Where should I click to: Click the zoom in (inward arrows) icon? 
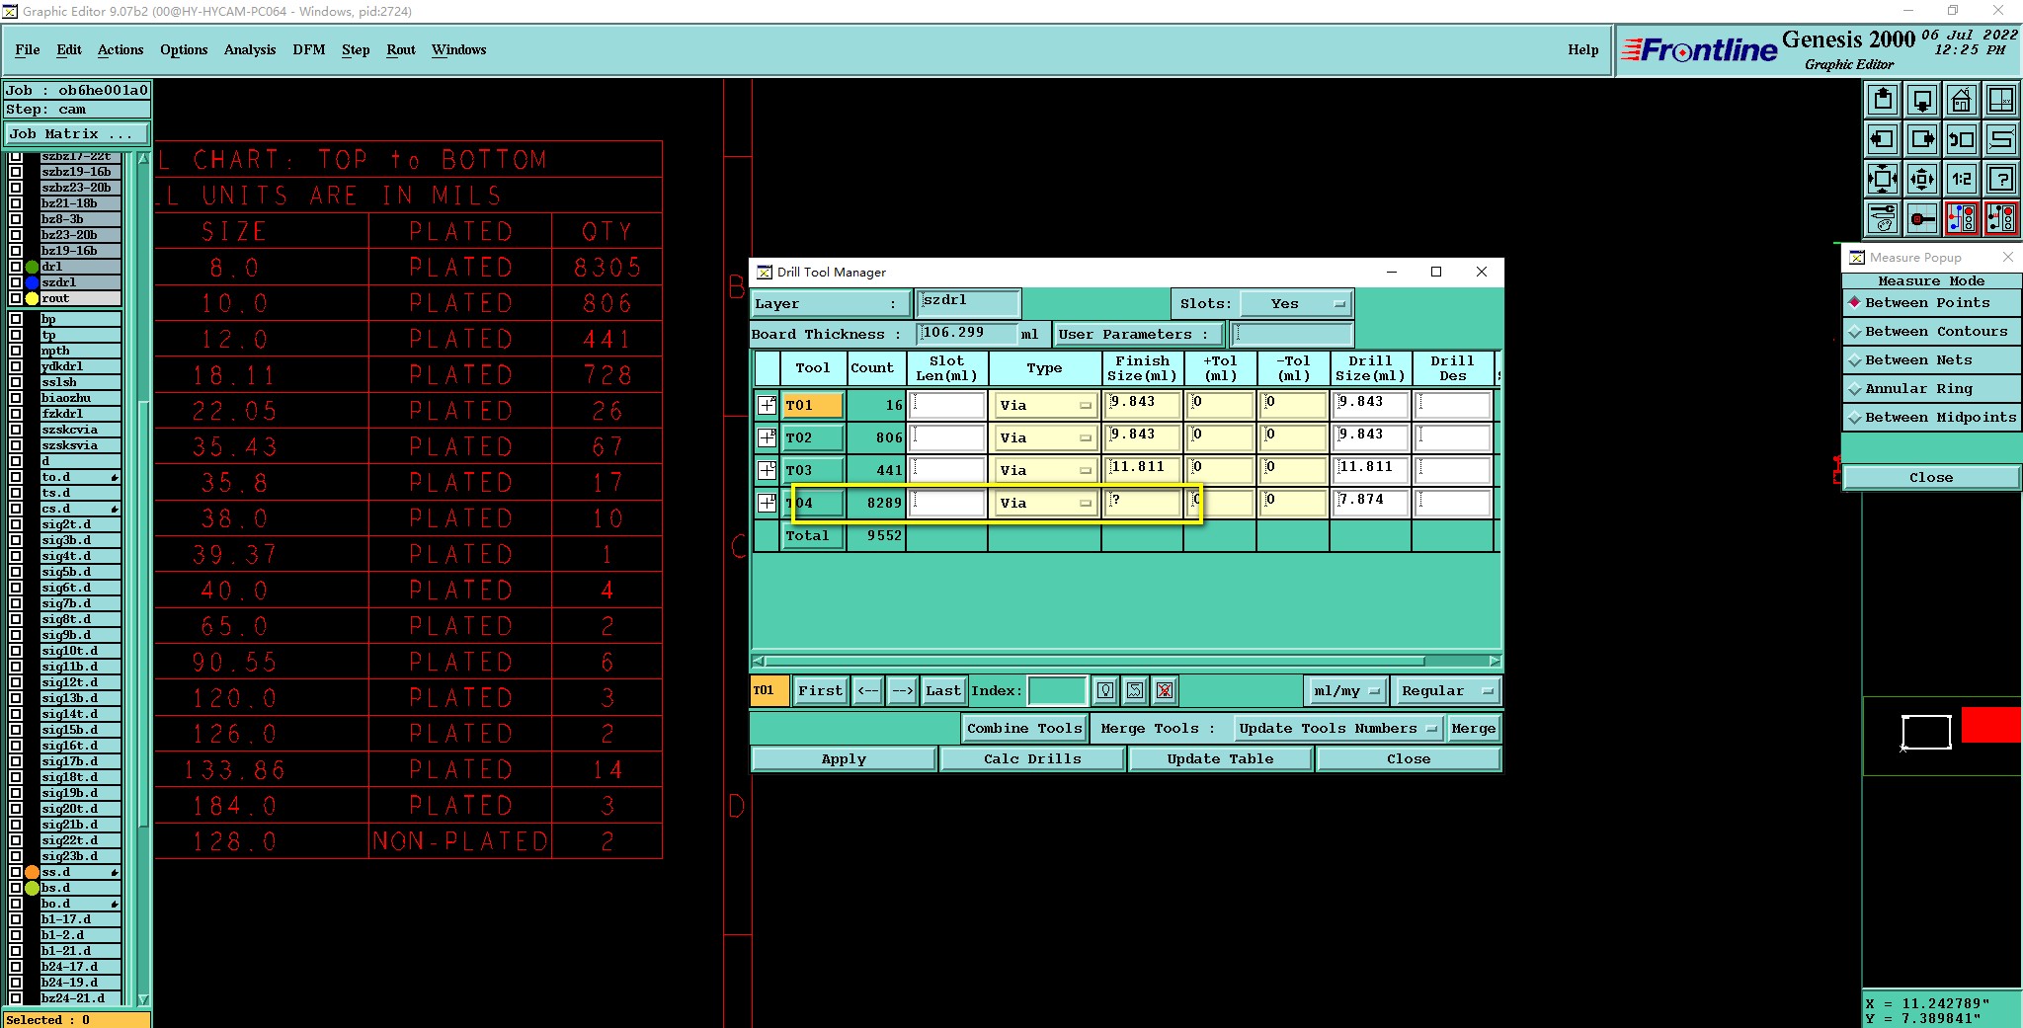click(1883, 179)
